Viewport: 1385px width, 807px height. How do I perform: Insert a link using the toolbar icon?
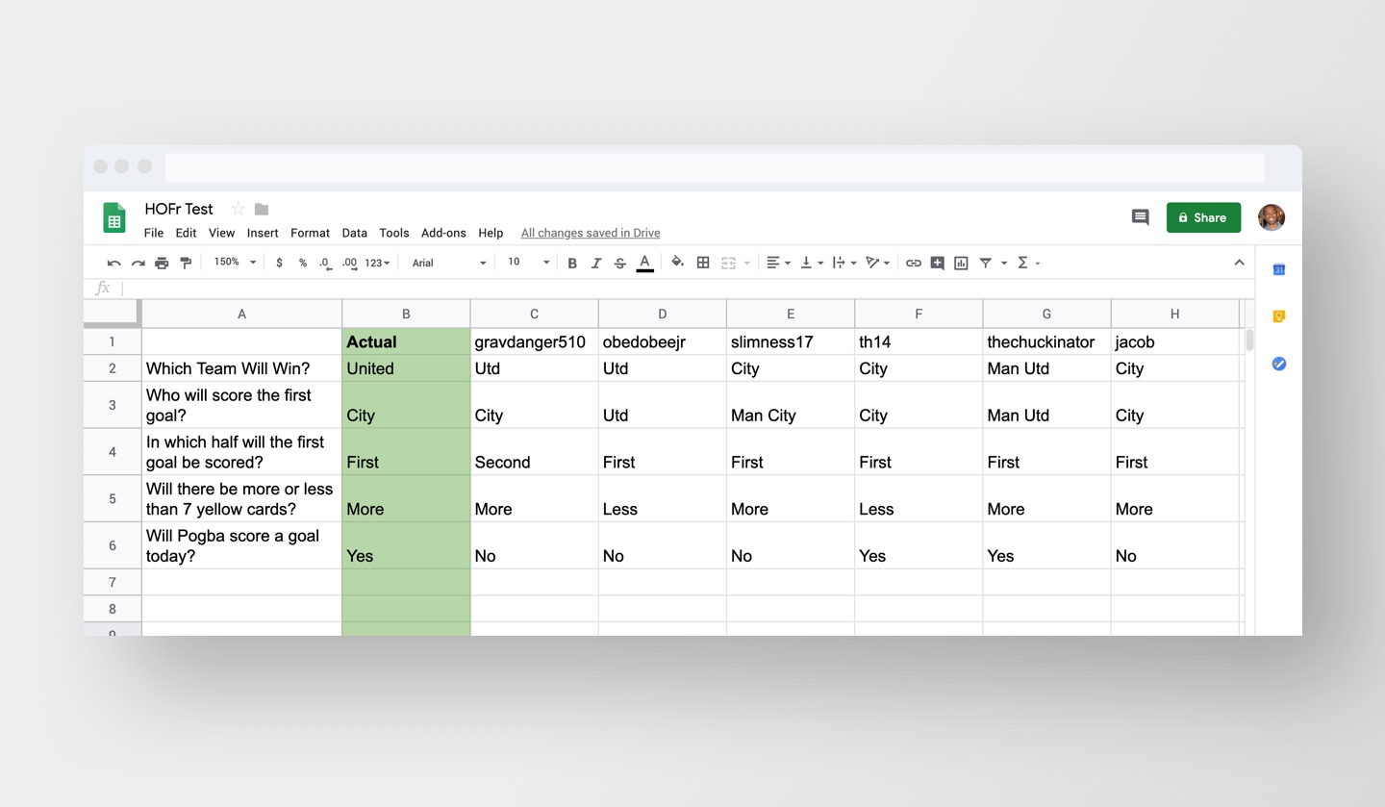click(x=913, y=263)
